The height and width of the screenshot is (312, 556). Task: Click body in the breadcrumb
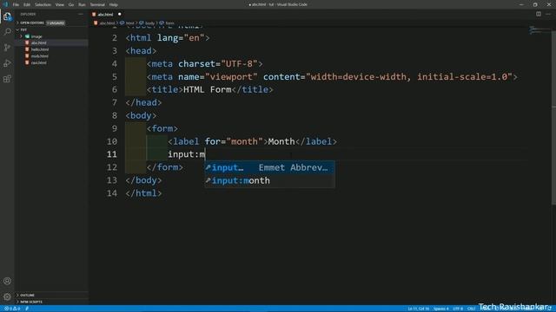(x=149, y=23)
